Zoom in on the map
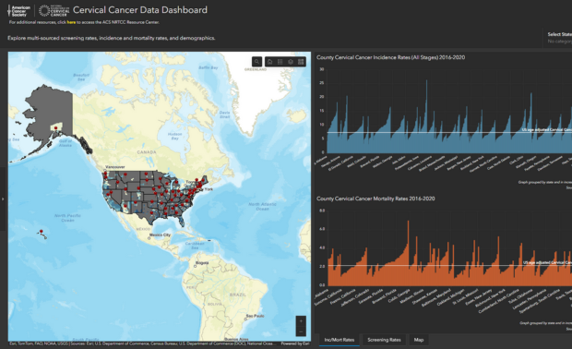Viewport: 572px width, 349px height. 301,321
